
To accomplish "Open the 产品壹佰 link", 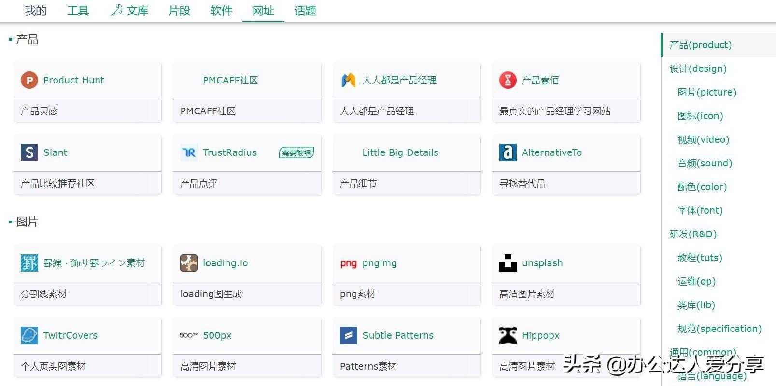I will point(540,80).
